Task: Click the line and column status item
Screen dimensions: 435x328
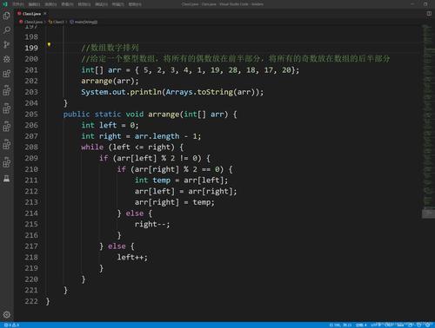Action: point(340,325)
